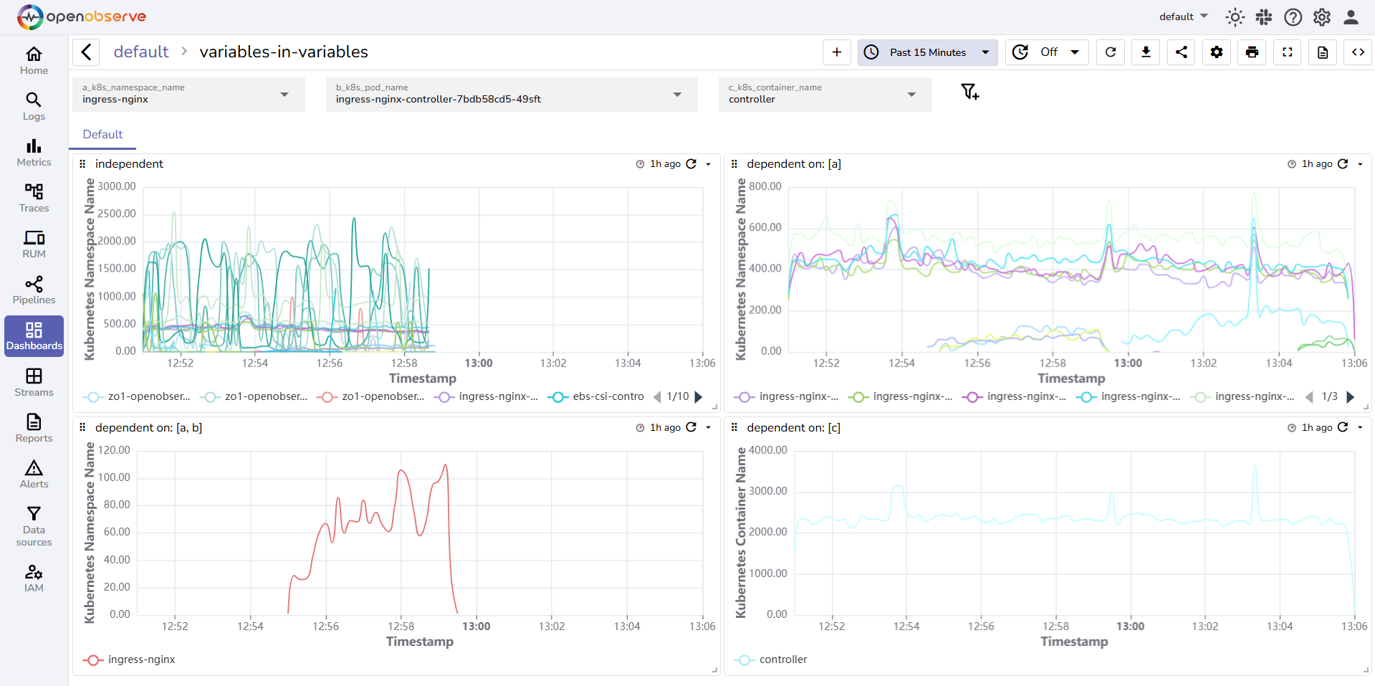Open the Past 15 Minutes time picker

(926, 52)
